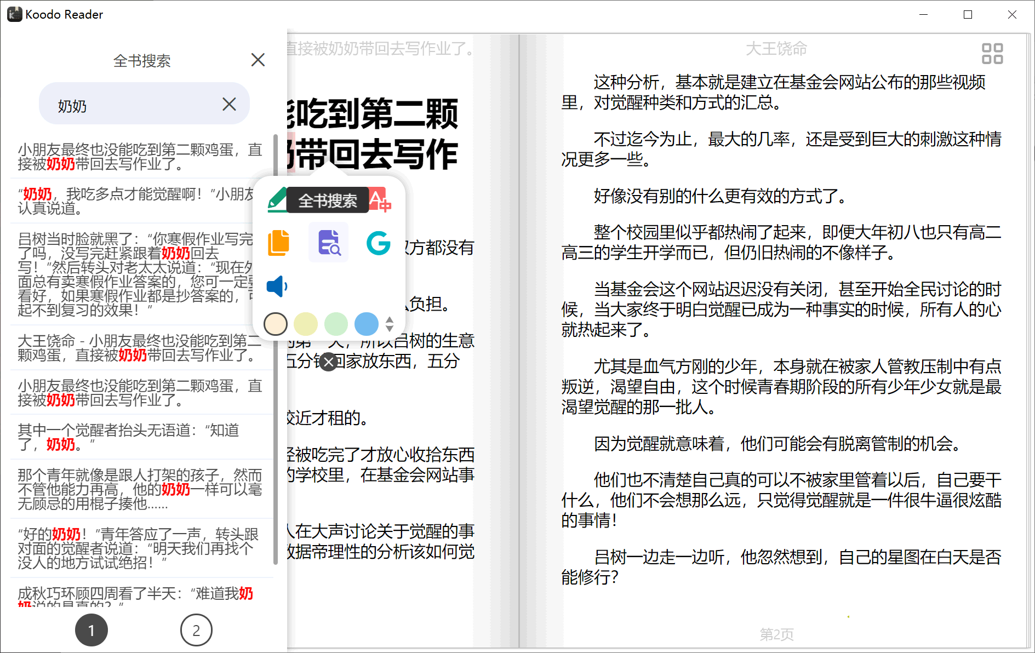Copy the selected text using copy icon
The width and height of the screenshot is (1035, 653).
click(278, 243)
